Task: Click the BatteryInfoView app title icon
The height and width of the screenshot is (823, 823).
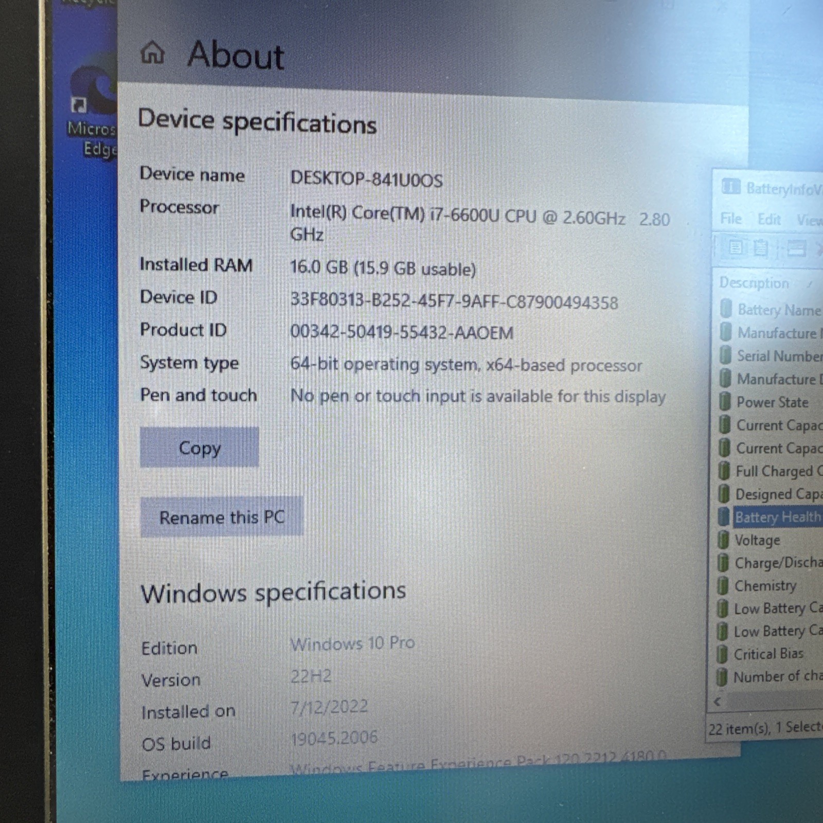Action: (x=730, y=186)
